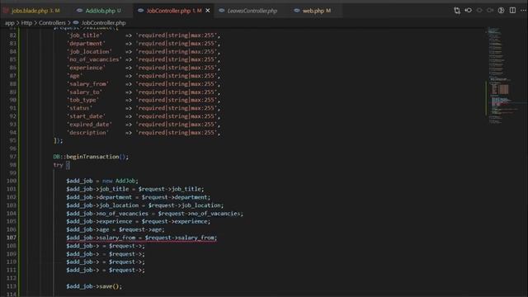Click the 'no_of_vacancies' validation key
The image size is (528, 297).
click(94, 59)
